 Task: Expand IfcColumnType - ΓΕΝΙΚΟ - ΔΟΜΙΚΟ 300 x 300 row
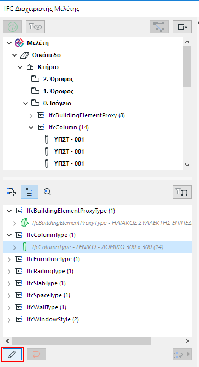click(14, 247)
